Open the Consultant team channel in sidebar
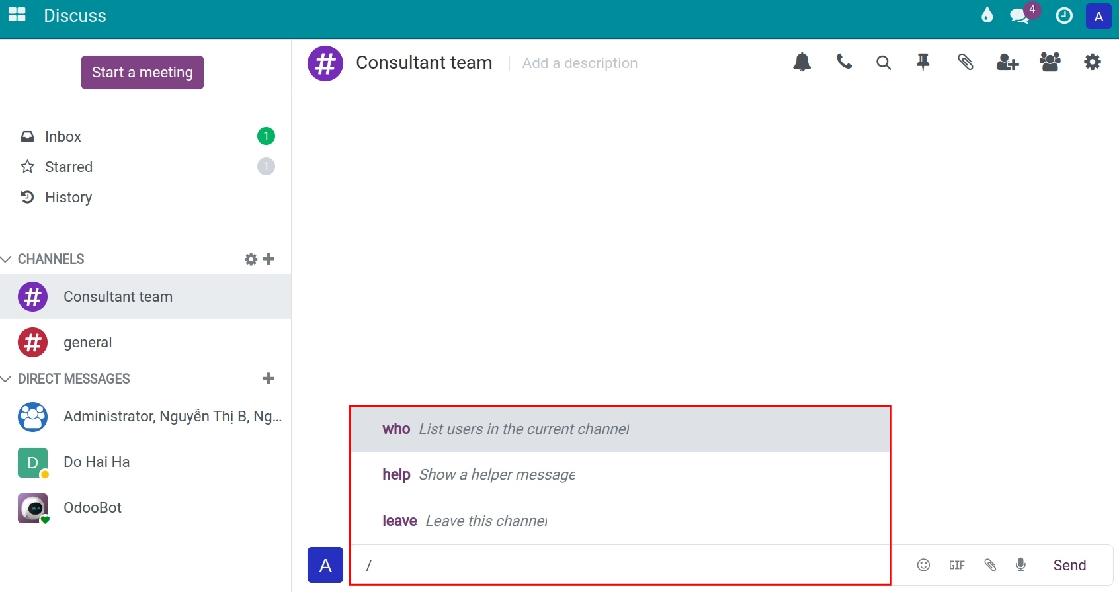This screenshot has width=1119, height=592. (x=145, y=297)
